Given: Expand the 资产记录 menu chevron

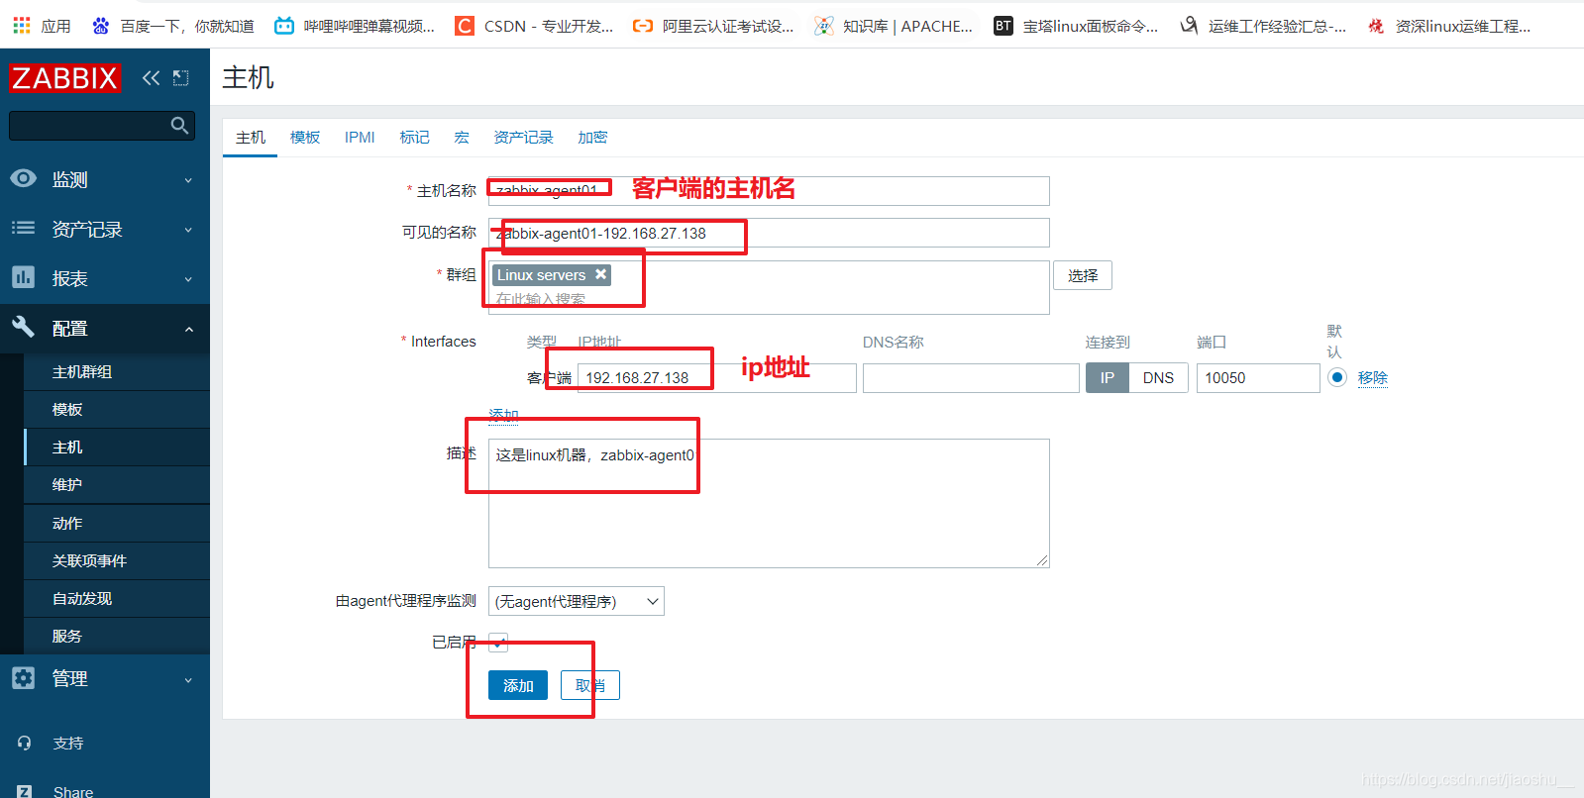Looking at the screenshot, I should coord(188,230).
